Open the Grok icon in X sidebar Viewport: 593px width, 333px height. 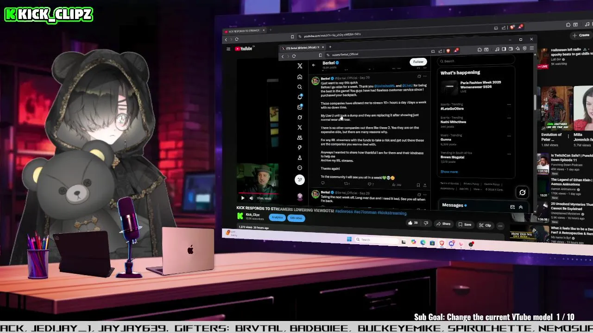(x=300, y=117)
